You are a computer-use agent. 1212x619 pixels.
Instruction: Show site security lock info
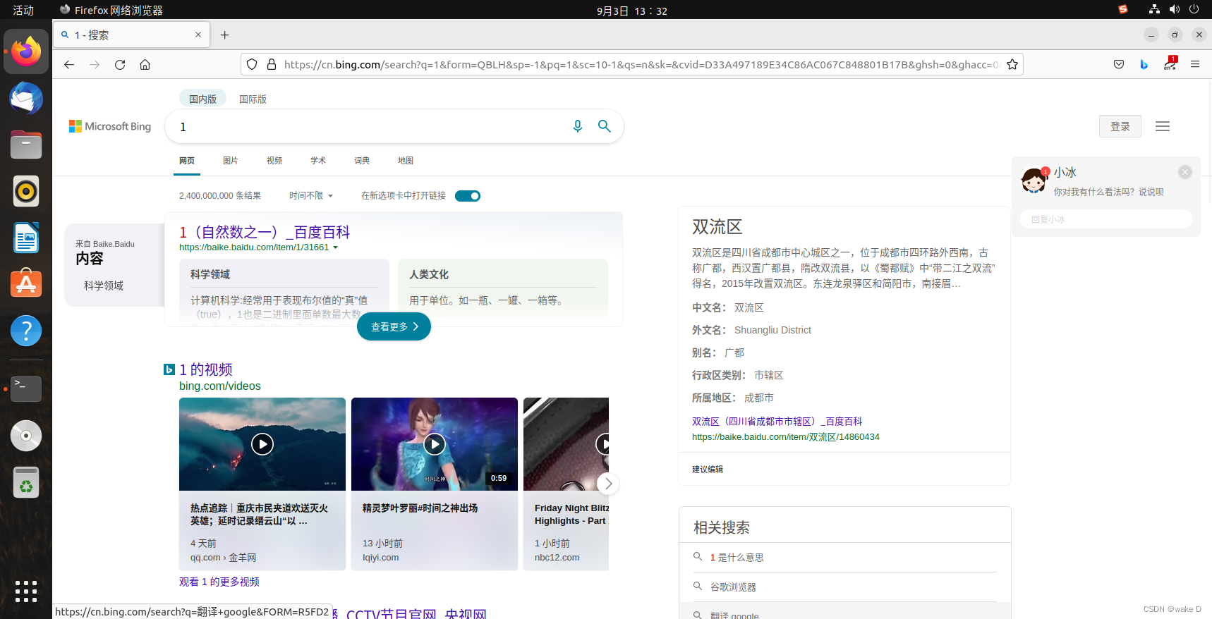point(272,65)
